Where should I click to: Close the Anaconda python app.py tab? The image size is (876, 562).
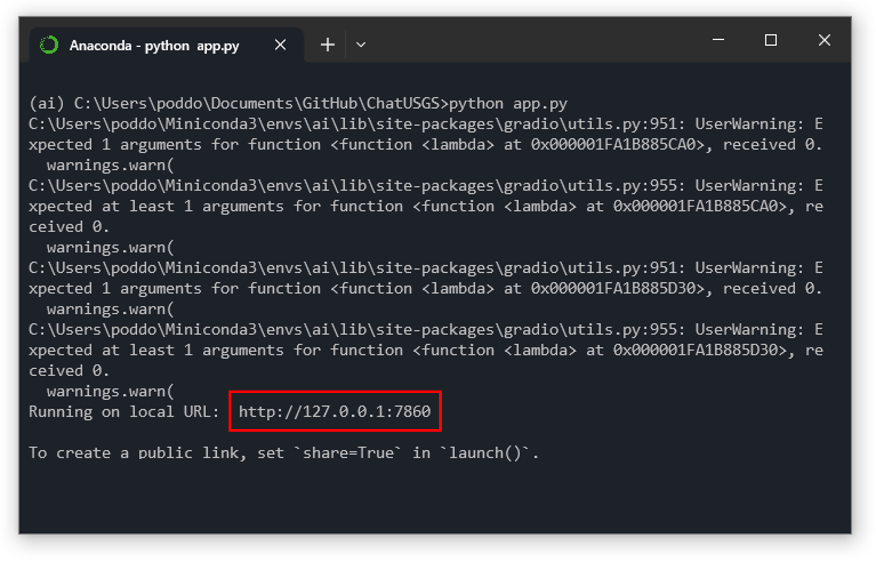280,45
